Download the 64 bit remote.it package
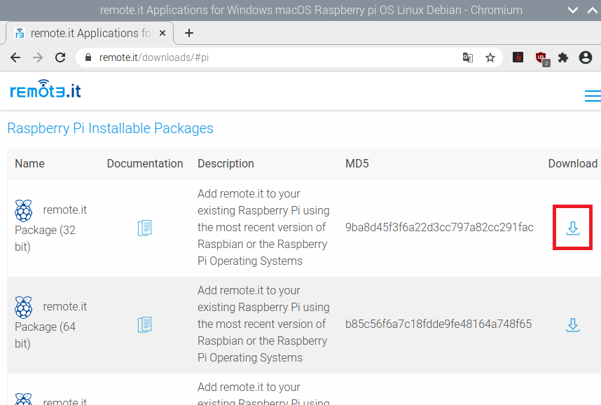The image size is (601, 405). coord(573,324)
